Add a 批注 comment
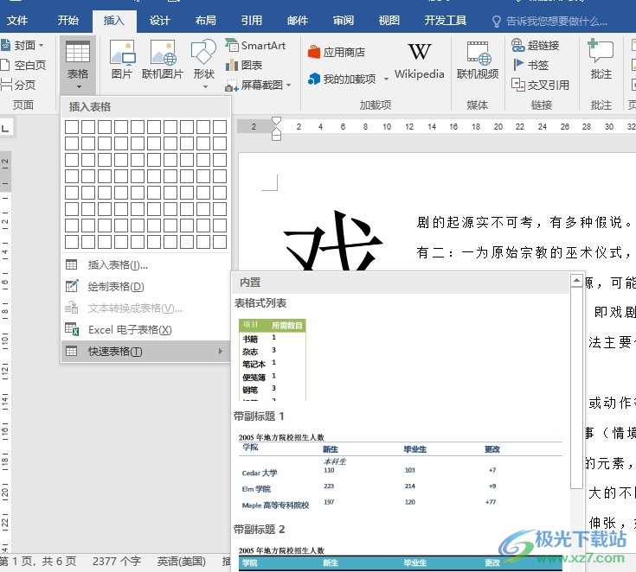Viewport: 636px width, 572px height. (601, 60)
